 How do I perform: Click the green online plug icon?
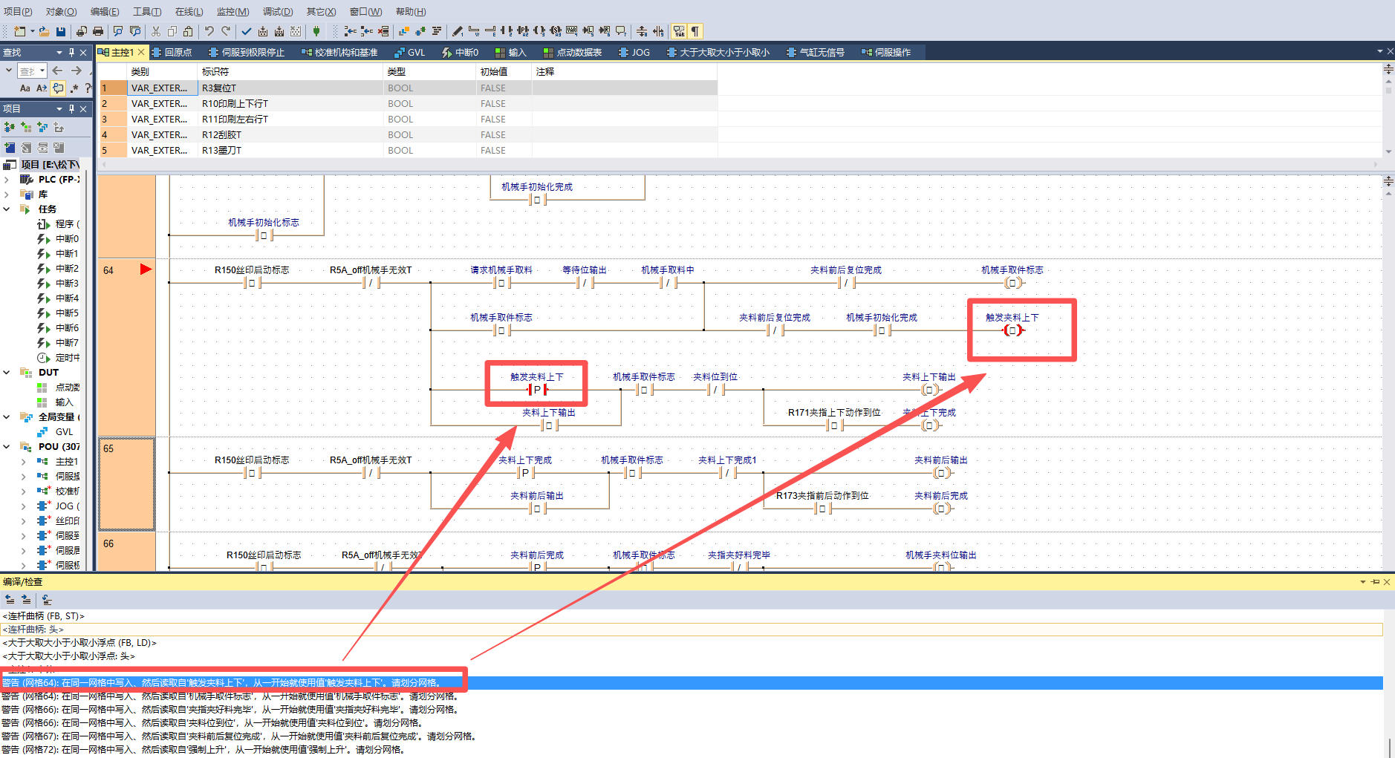[316, 31]
